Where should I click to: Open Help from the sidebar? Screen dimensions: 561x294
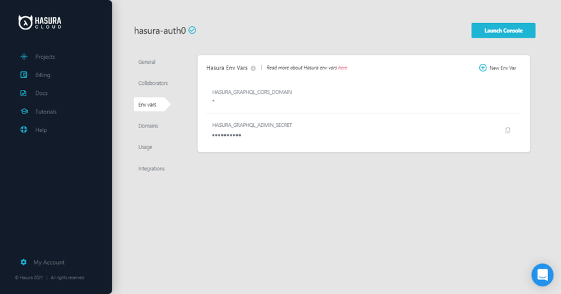coord(41,130)
